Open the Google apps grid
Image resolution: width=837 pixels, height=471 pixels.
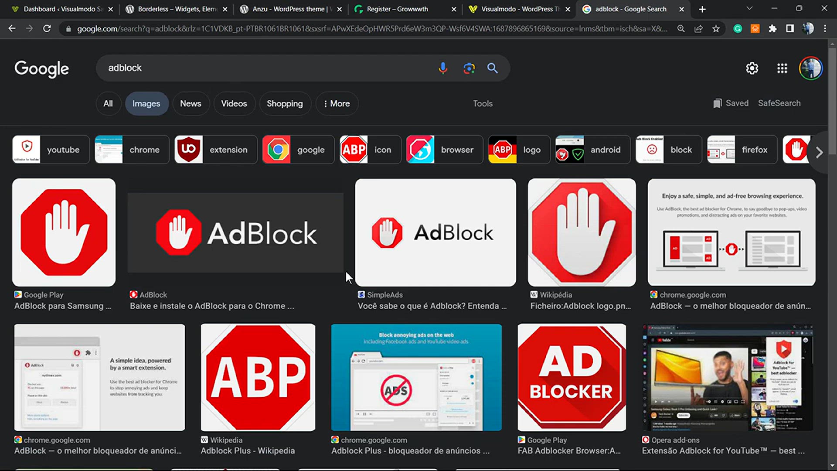782,68
